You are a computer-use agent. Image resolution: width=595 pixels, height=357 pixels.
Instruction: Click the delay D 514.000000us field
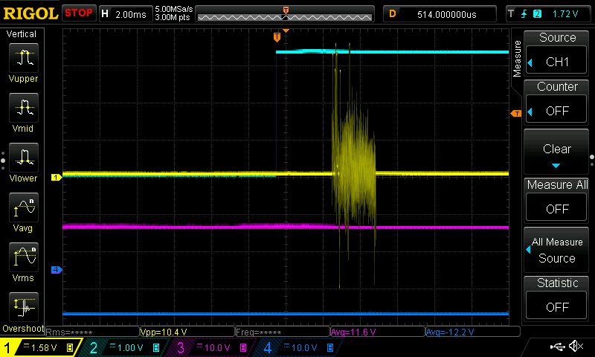pyautogui.click(x=440, y=14)
